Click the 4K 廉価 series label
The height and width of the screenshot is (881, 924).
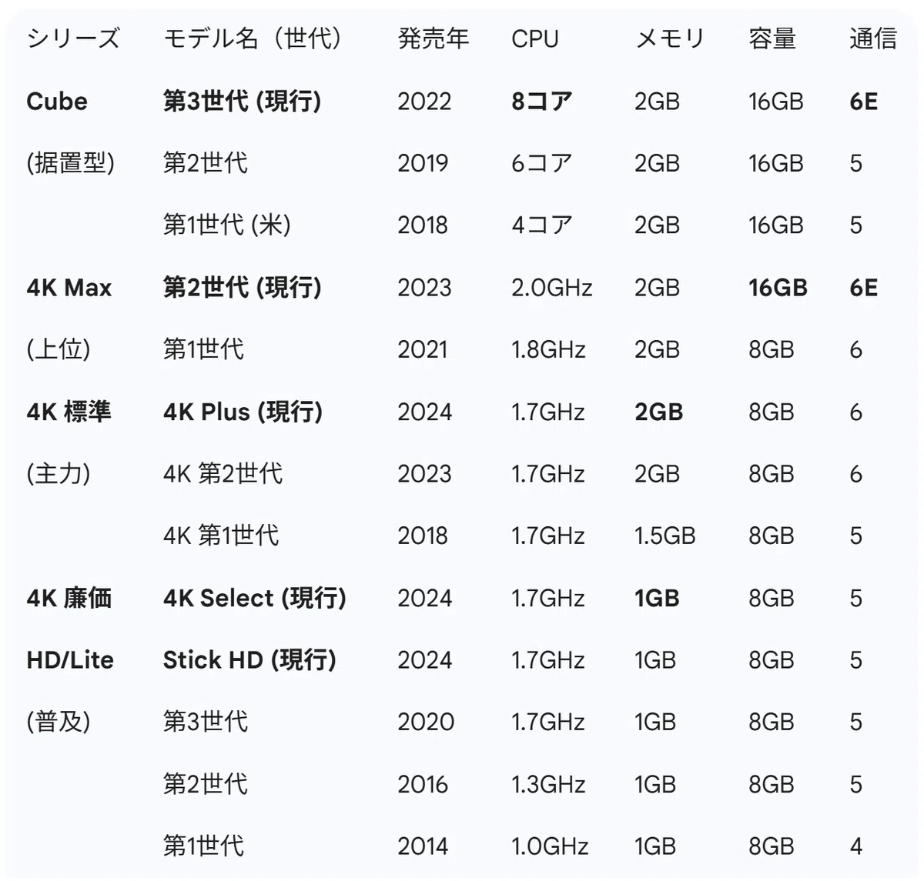pyautogui.click(x=69, y=598)
